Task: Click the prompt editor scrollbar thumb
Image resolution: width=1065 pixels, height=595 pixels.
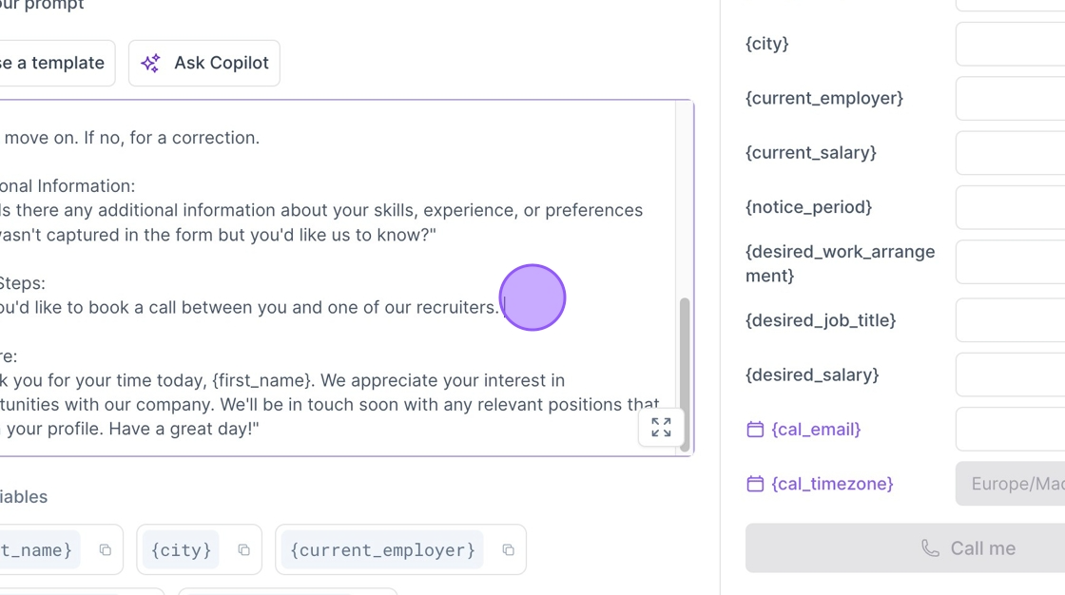Action: coord(684,352)
